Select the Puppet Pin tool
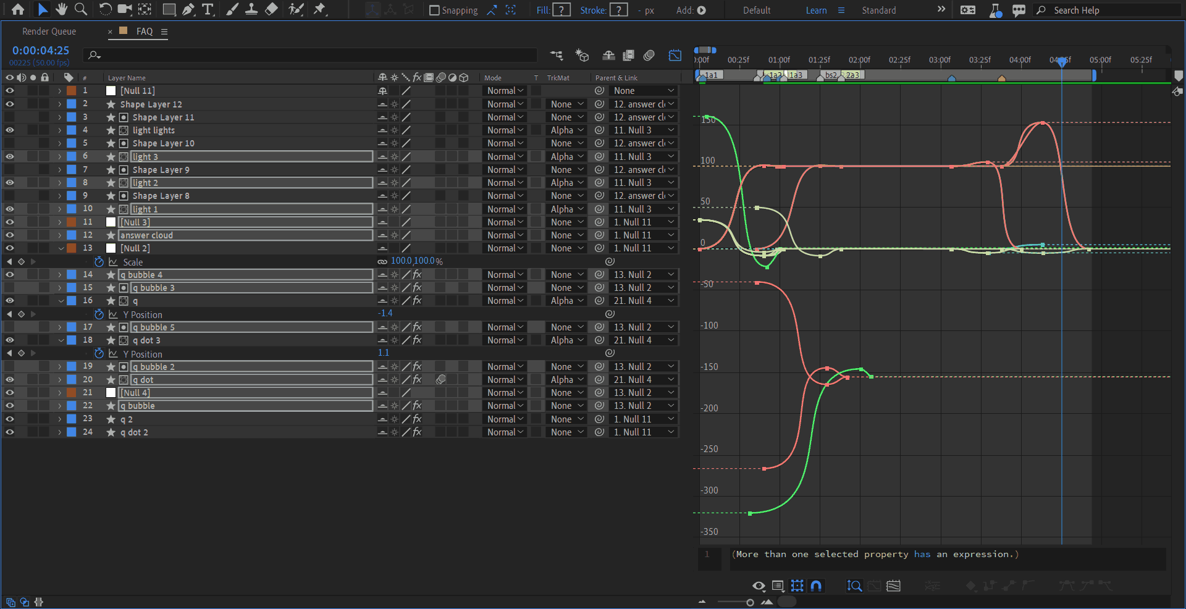1186x609 pixels. [x=319, y=9]
